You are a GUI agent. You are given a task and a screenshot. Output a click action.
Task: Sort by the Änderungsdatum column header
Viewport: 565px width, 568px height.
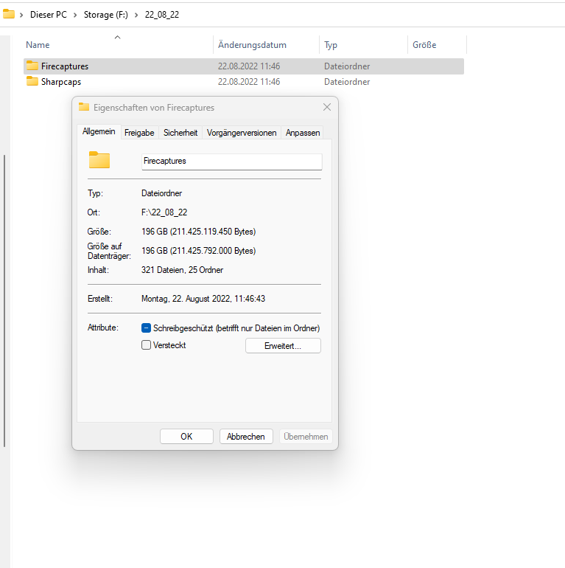coord(252,45)
